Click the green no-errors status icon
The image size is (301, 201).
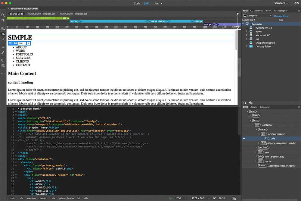[x=171, y=198]
